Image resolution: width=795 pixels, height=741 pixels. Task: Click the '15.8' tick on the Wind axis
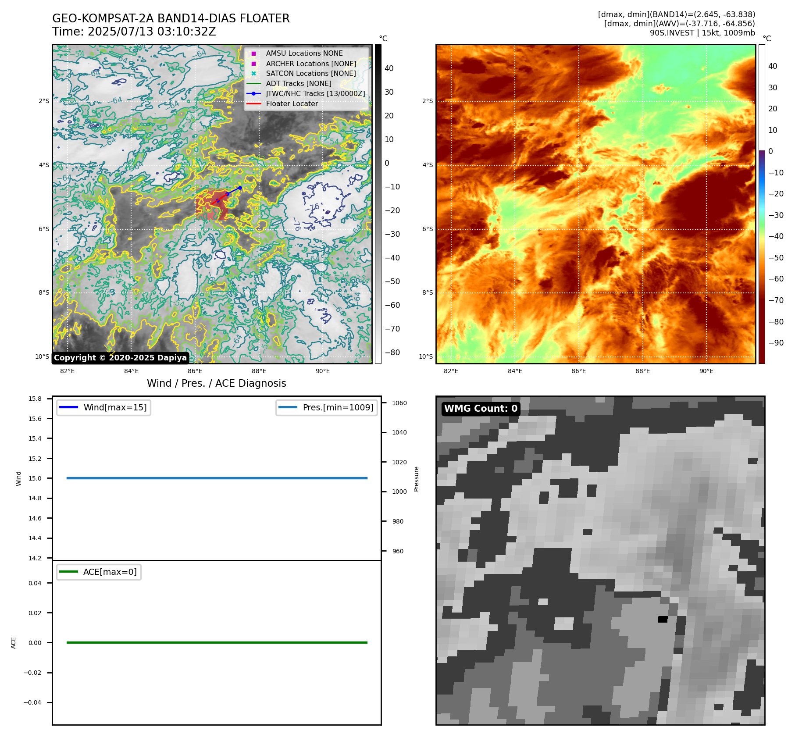coord(35,399)
